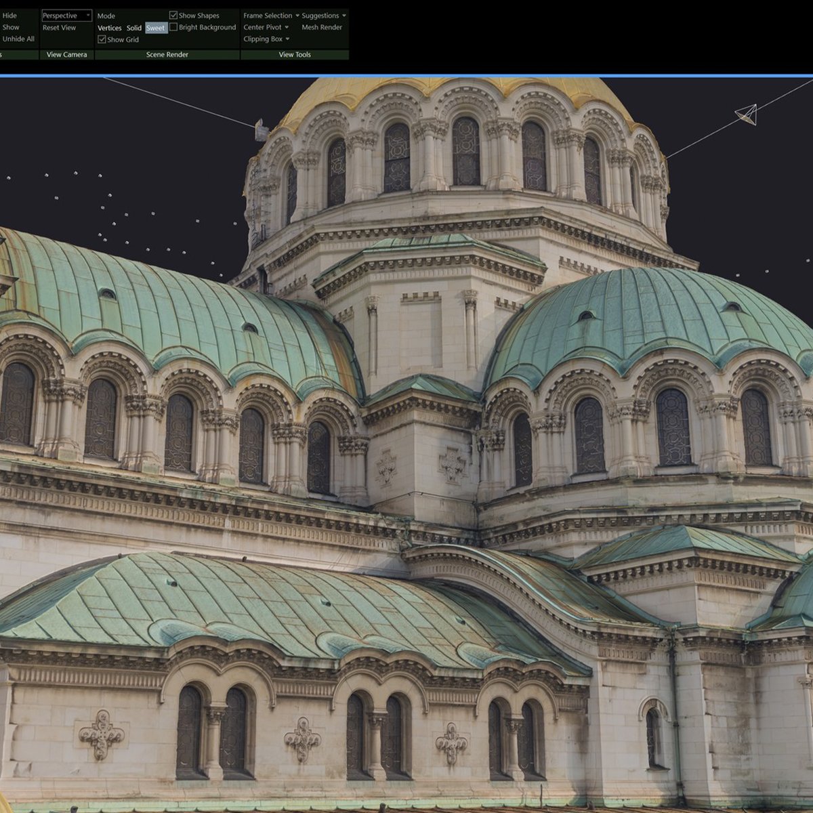The width and height of the screenshot is (813, 813).
Task: Uncheck Show Shapes
Action: coord(173,14)
